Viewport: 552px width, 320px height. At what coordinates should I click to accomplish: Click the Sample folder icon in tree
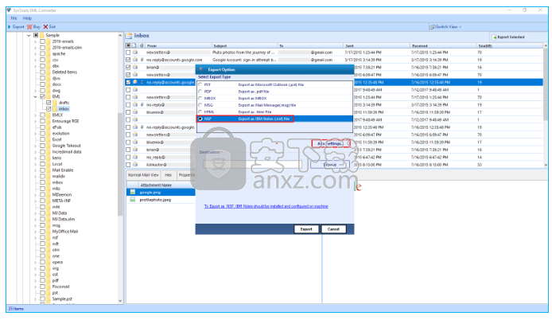click(x=42, y=35)
